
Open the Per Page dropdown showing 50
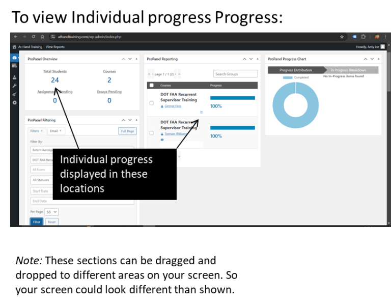click(52, 212)
